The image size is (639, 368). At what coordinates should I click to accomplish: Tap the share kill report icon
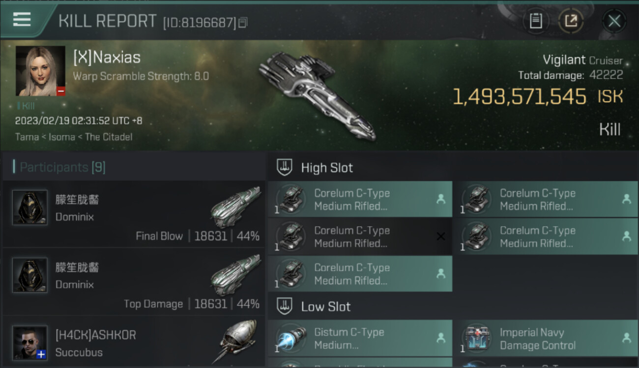click(571, 21)
